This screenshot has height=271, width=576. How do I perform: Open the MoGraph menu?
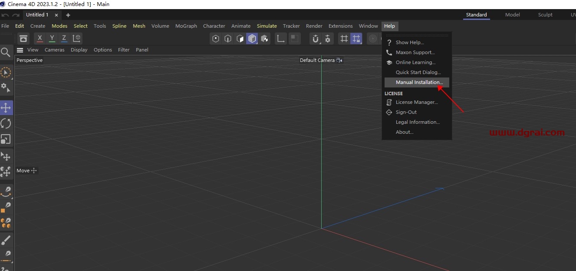pyautogui.click(x=186, y=26)
